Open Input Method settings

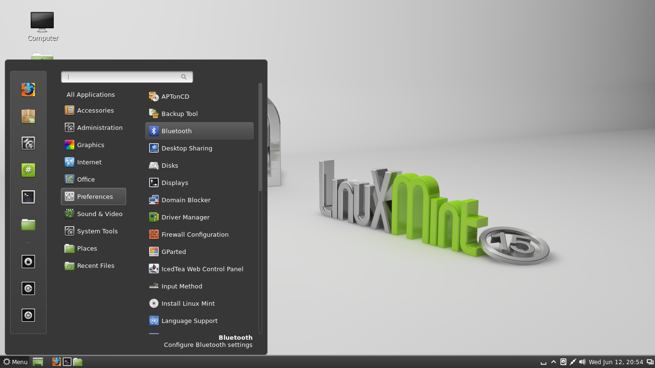click(199, 286)
